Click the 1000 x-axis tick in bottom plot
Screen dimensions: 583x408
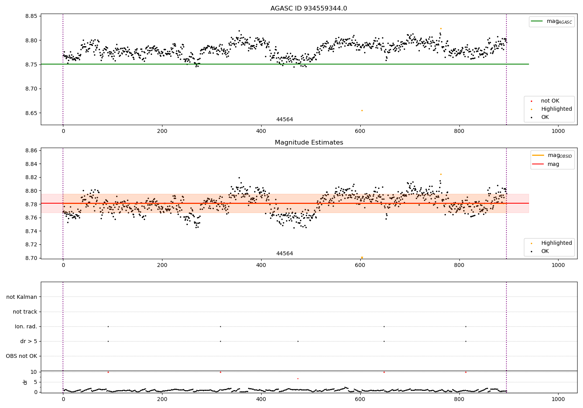[558, 399]
